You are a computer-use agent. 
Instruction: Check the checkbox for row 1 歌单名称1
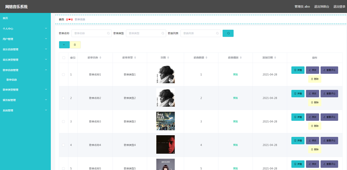(64, 74)
